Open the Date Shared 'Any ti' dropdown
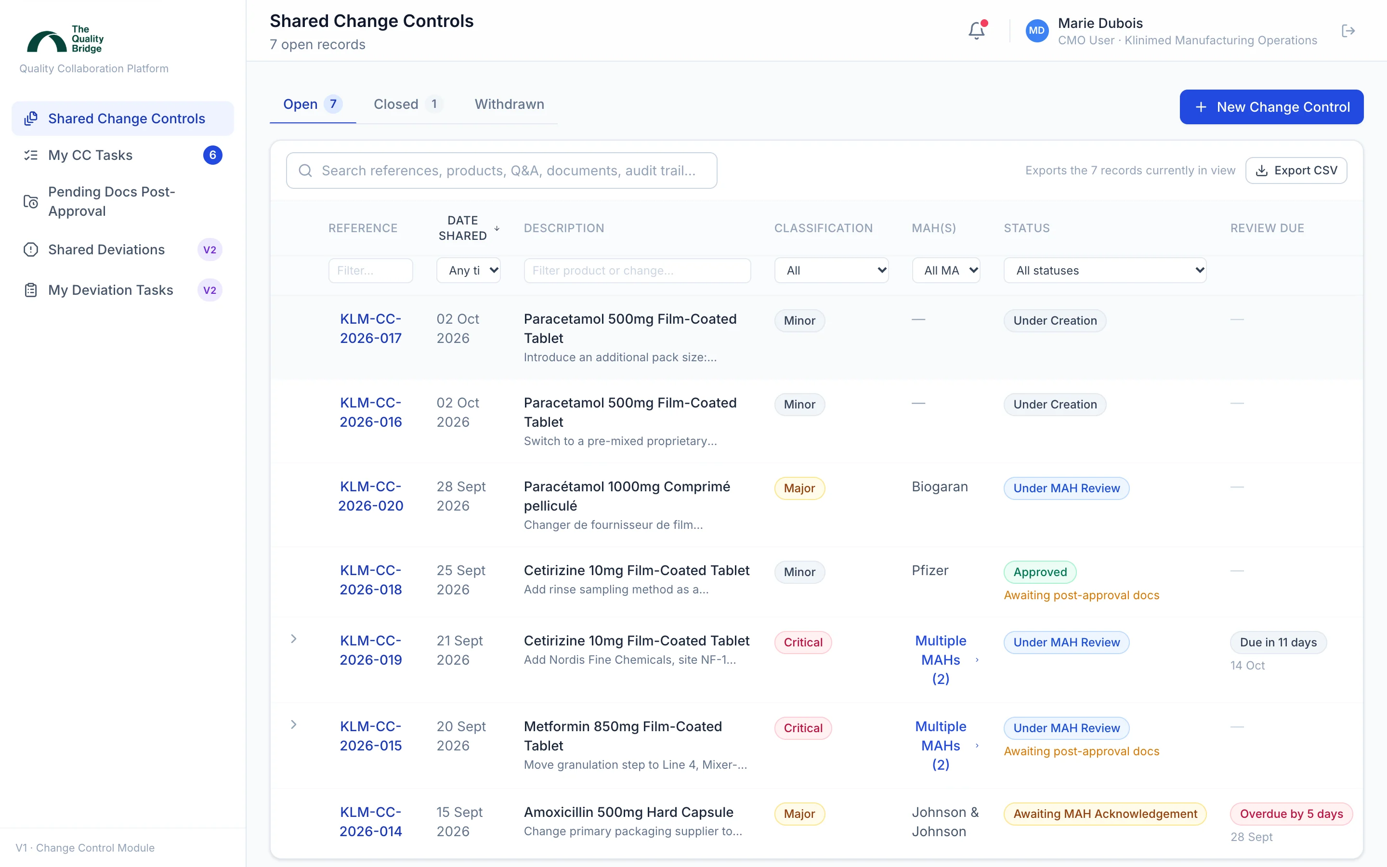The width and height of the screenshot is (1387, 867). tap(468, 270)
